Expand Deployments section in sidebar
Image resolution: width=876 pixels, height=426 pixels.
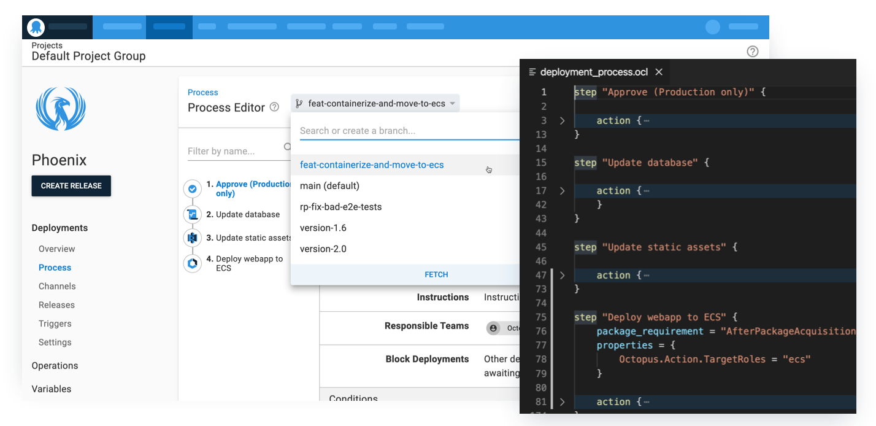[60, 228]
